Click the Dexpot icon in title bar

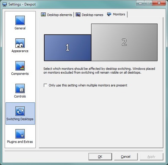coord(5,4)
